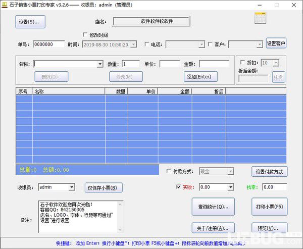The image size is (303, 249).
Task: Expand the 实收 amount dropdown
Action: pos(231,187)
